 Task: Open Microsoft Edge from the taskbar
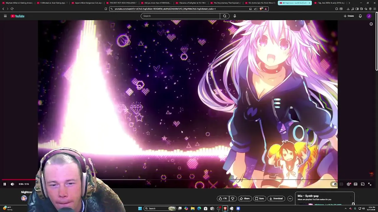[x=199, y=208]
